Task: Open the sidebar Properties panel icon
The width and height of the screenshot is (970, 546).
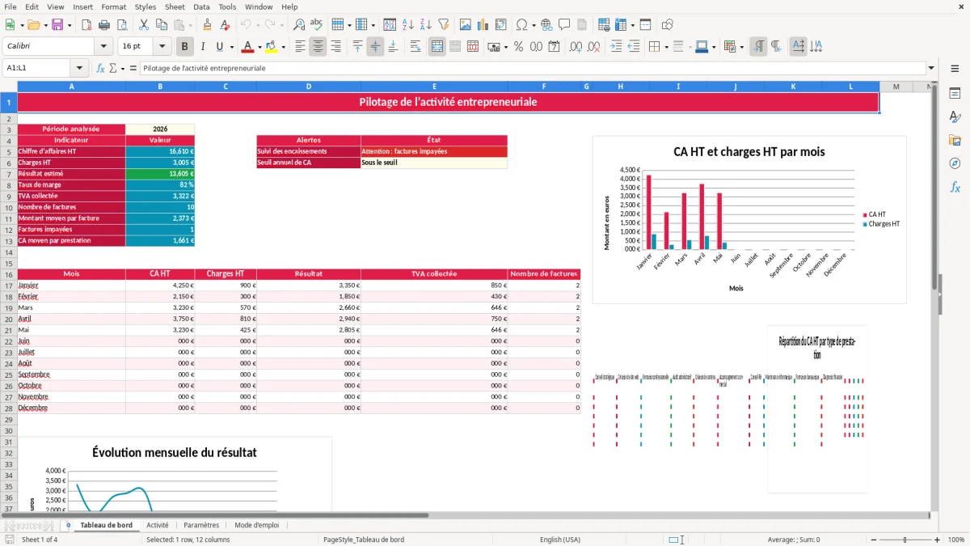Action: 955,94
